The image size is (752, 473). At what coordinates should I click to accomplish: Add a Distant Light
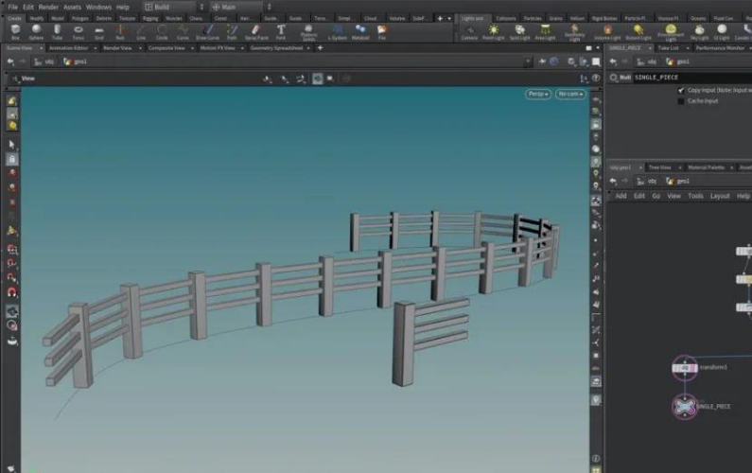(x=638, y=32)
